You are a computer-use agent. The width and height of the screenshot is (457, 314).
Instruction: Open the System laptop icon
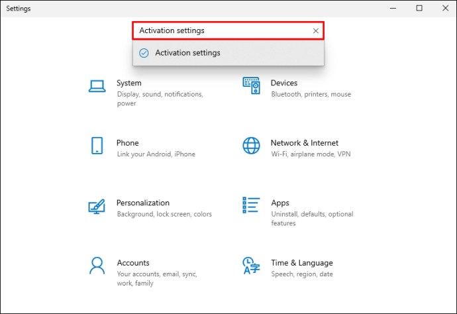coord(97,86)
